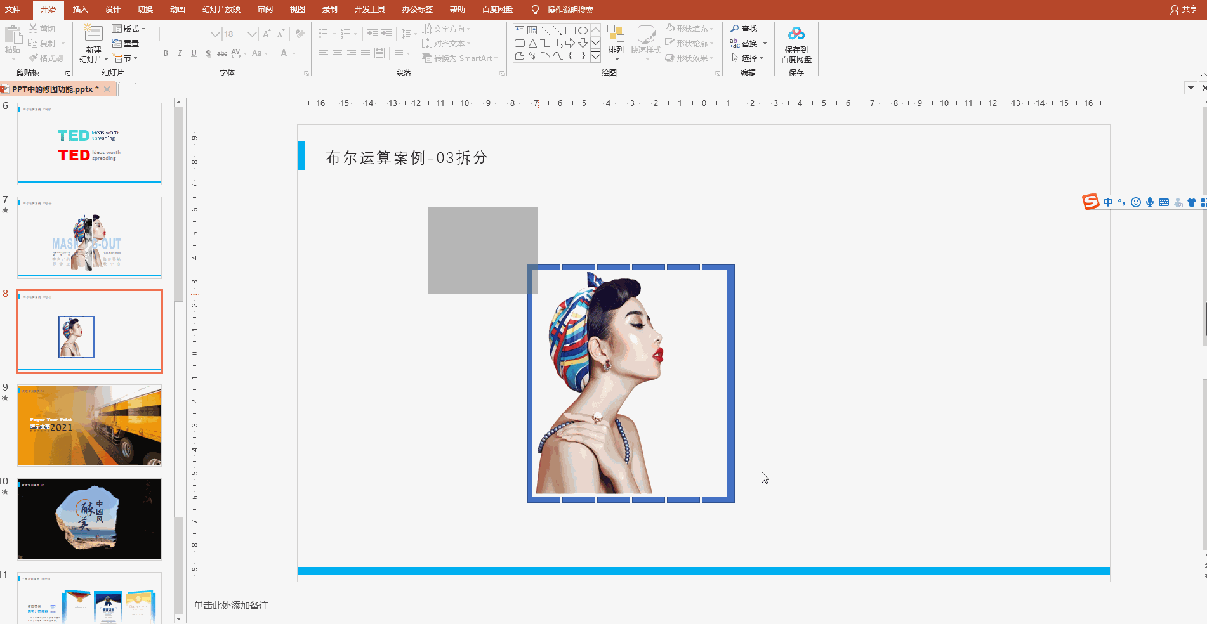Click Save to Baidu Netdisk icon
The height and width of the screenshot is (624, 1207).
796,34
